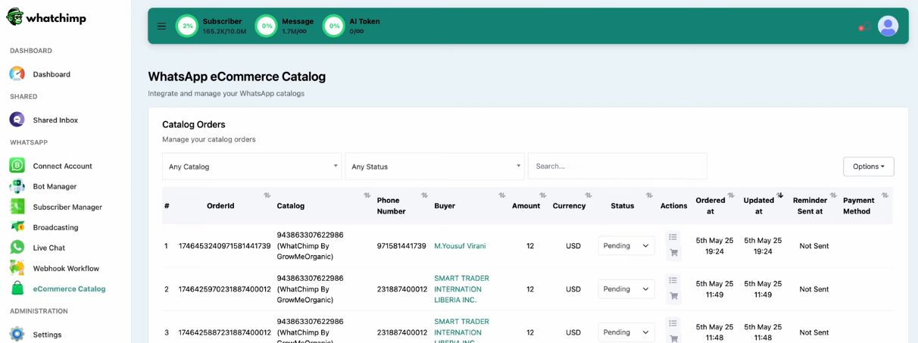Image resolution: width=918 pixels, height=343 pixels.
Task: Open status dropdown for M.Yousuf Virani order
Action: point(626,245)
